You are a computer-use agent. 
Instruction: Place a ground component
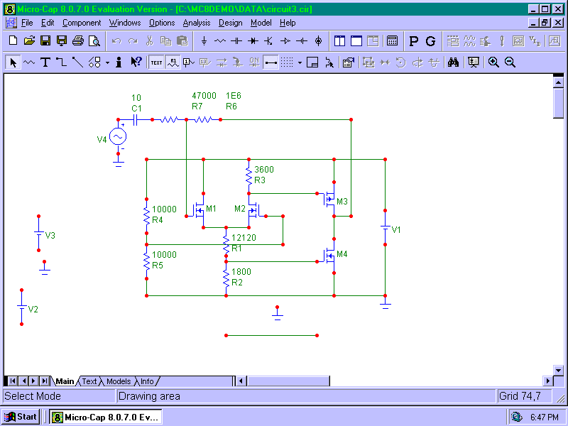point(204,40)
